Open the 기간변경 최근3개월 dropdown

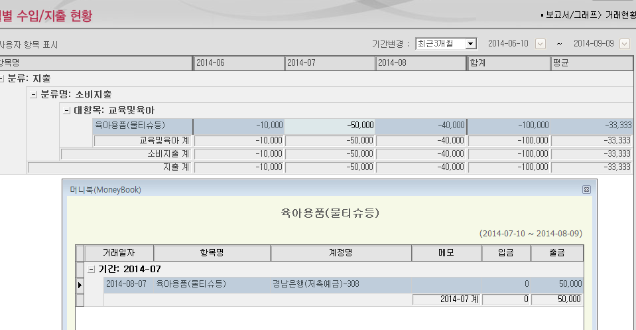click(x=471, y=44)
